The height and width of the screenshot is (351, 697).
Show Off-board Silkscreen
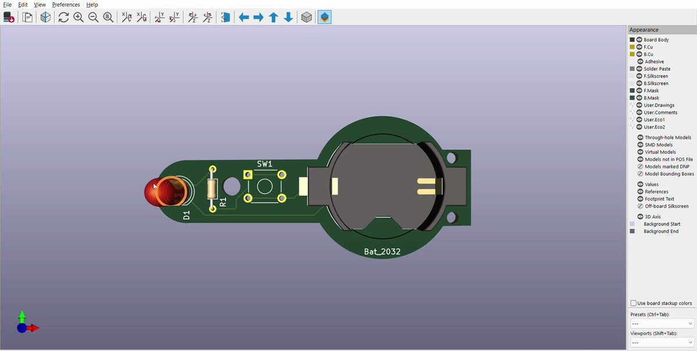[640, 206]
